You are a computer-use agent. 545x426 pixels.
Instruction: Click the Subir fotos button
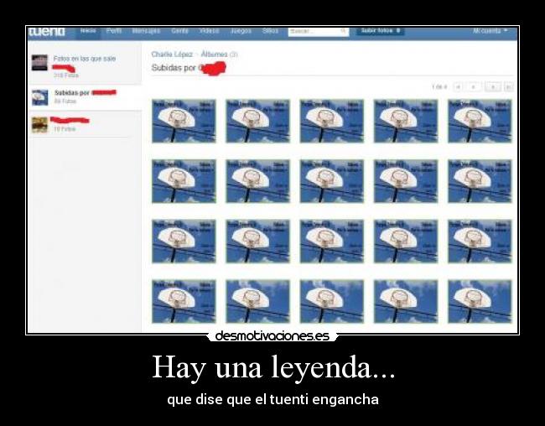point(381,31)
